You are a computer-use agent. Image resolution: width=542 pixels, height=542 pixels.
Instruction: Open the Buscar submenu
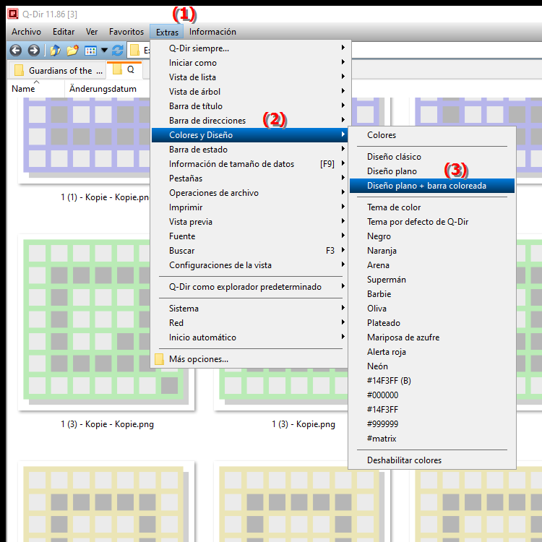click(249, 251)
